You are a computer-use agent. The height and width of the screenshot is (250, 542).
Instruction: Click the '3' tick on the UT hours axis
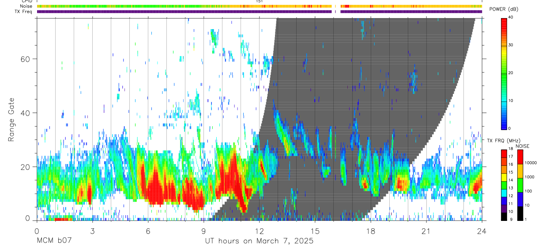92,231
